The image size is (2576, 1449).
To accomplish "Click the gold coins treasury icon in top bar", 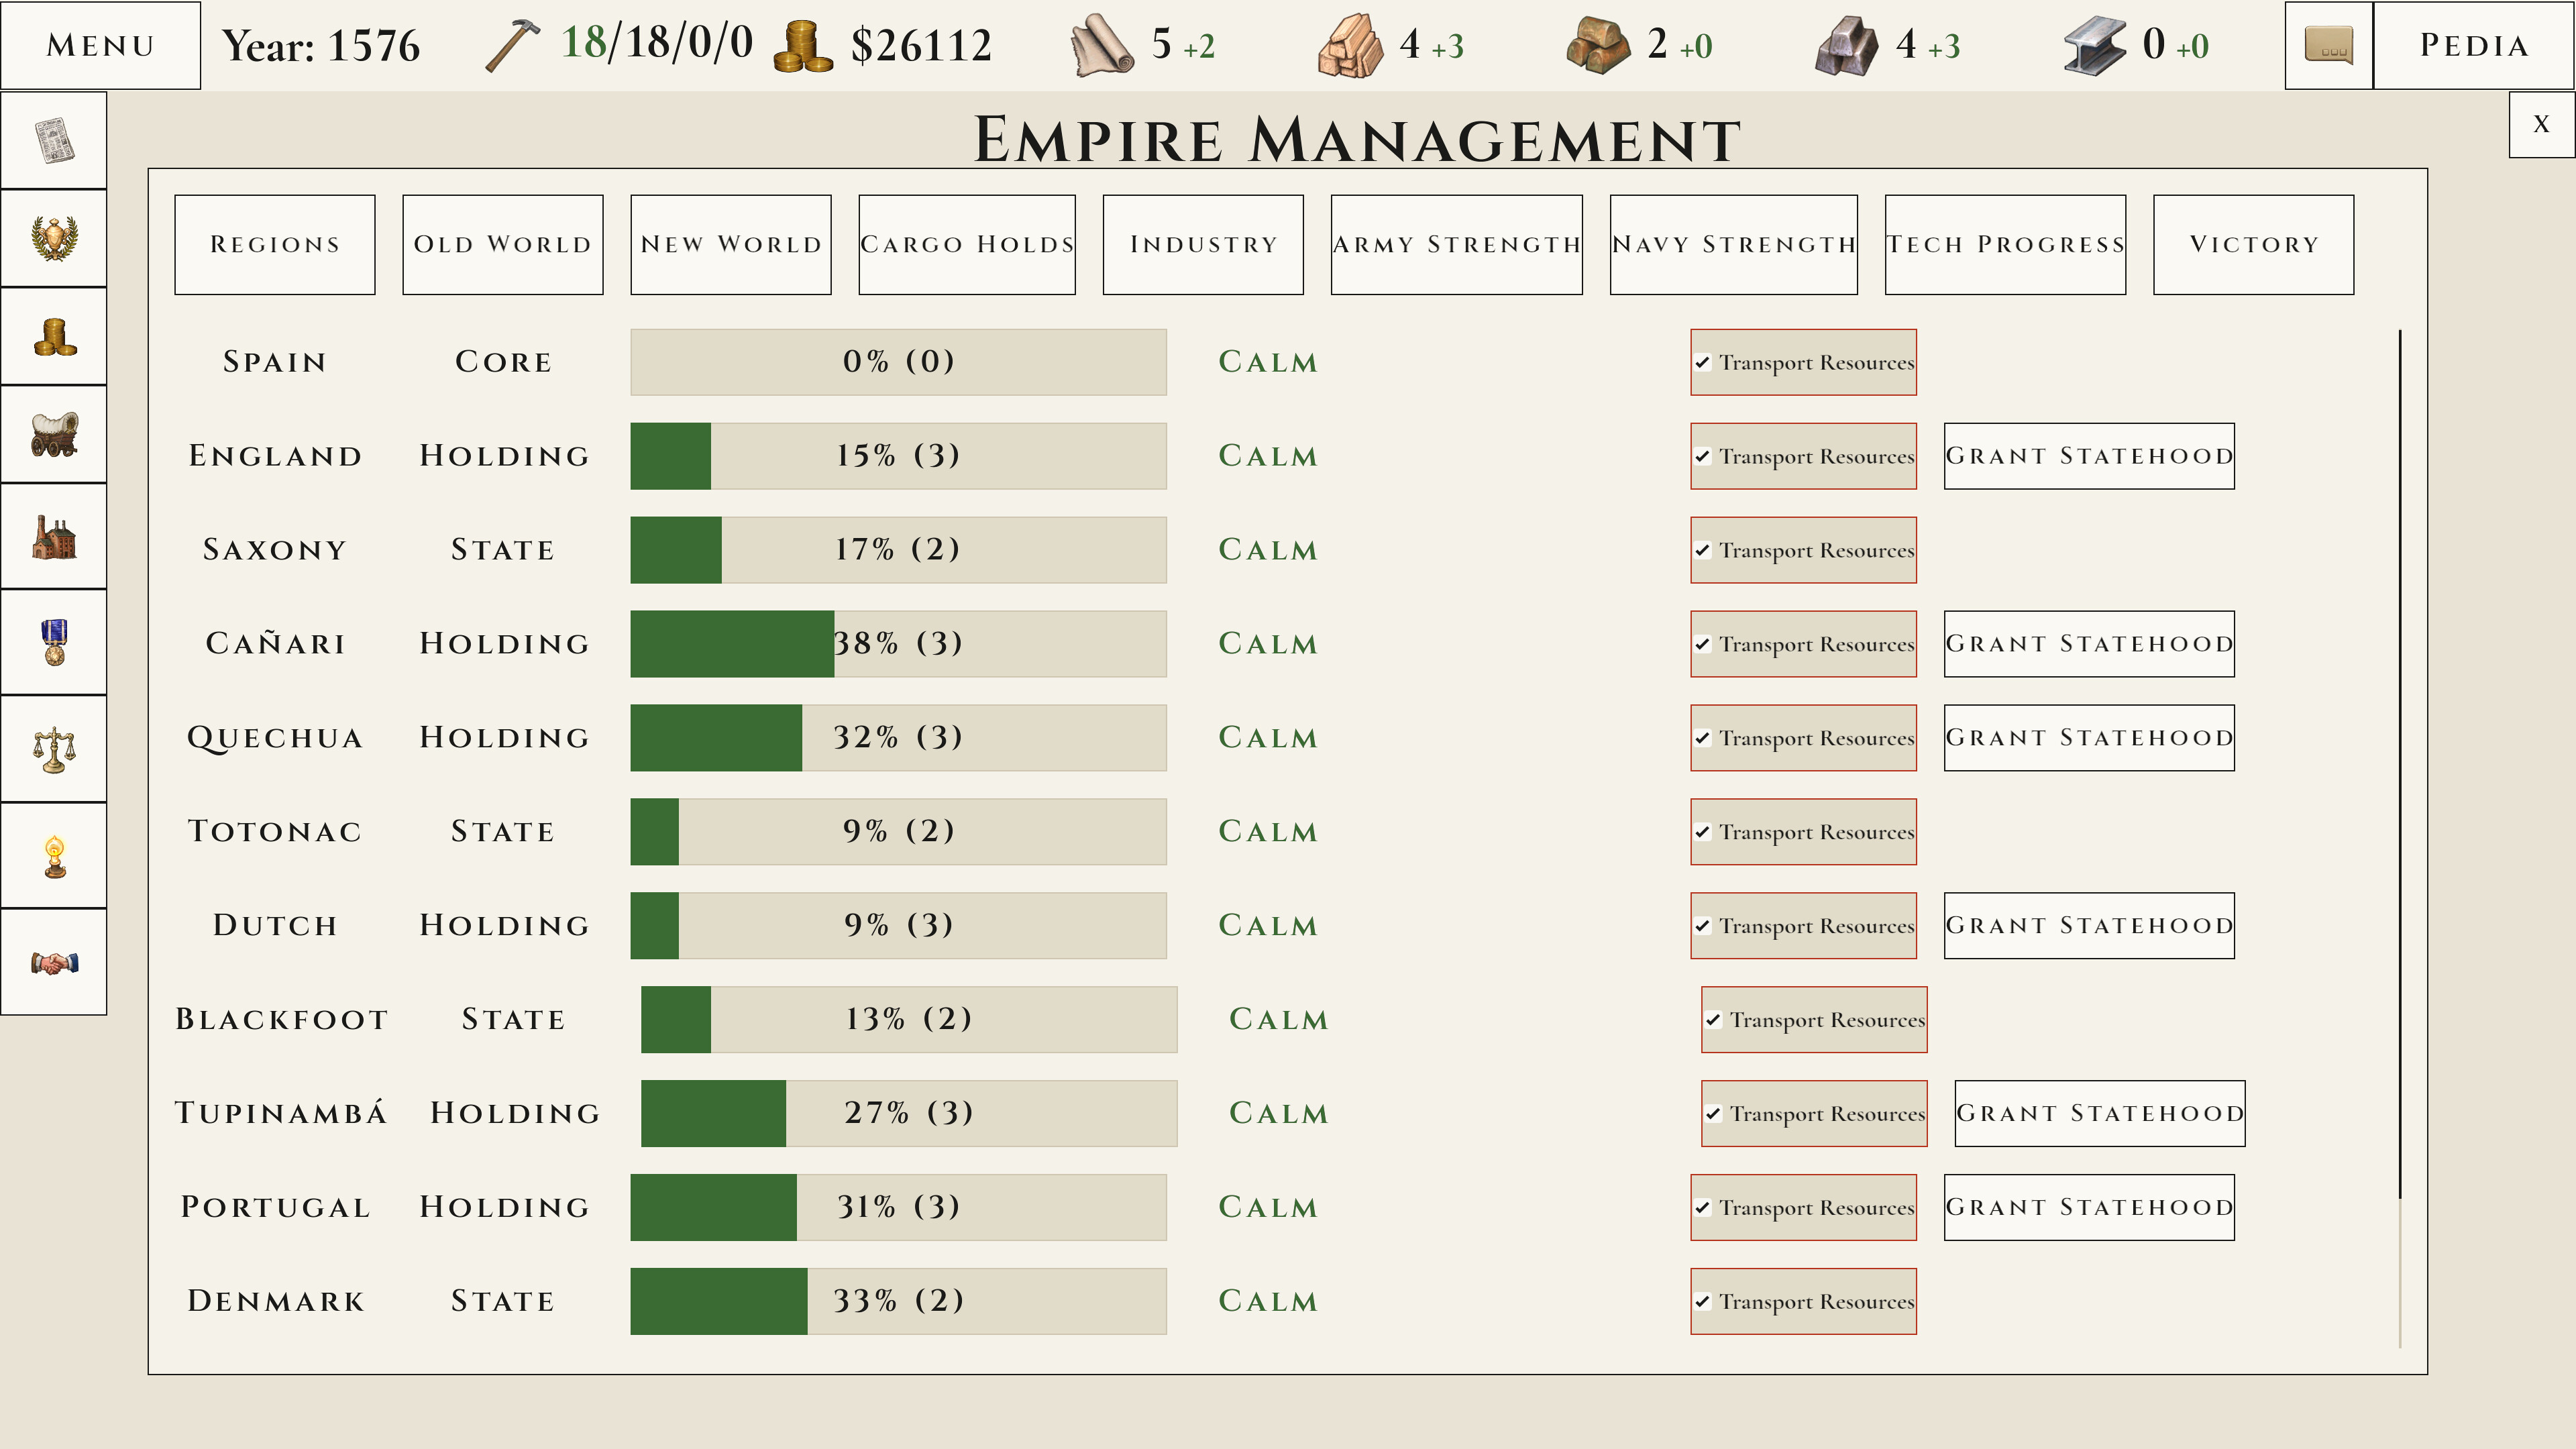I will pos(803,46).
